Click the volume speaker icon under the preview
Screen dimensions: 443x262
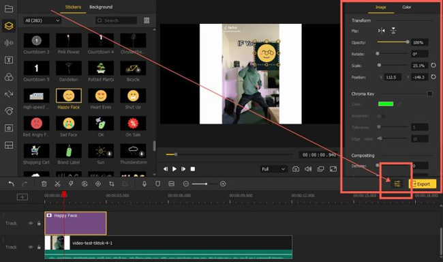(308, 169)
